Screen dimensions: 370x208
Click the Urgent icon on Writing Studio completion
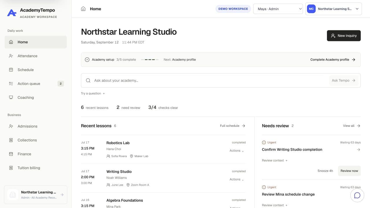[x=264, y=142]
